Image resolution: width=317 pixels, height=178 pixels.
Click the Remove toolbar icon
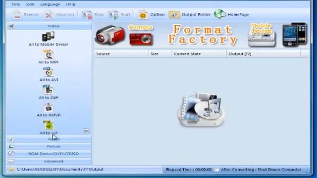16,14
